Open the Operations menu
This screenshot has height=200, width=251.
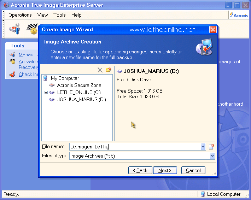(20, 15)
